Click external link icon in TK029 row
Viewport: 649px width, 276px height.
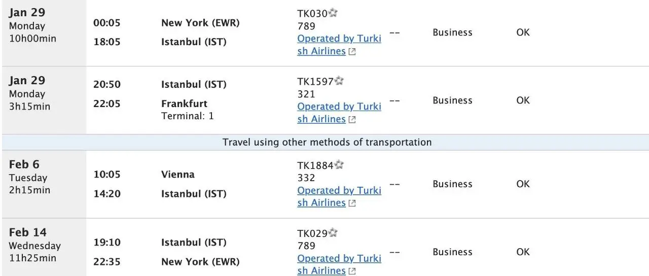(x=352, y=271)
